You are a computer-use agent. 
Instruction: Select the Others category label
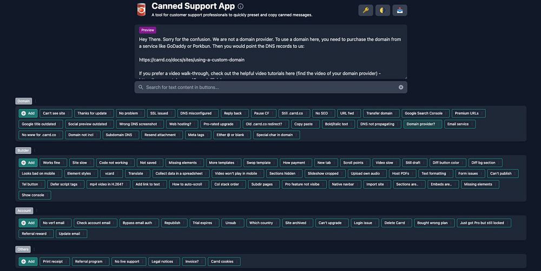point(23,249)
